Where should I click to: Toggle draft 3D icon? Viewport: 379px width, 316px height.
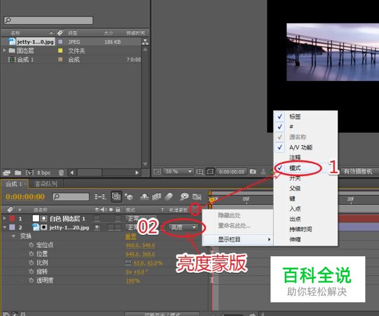(x=129, y=197)
